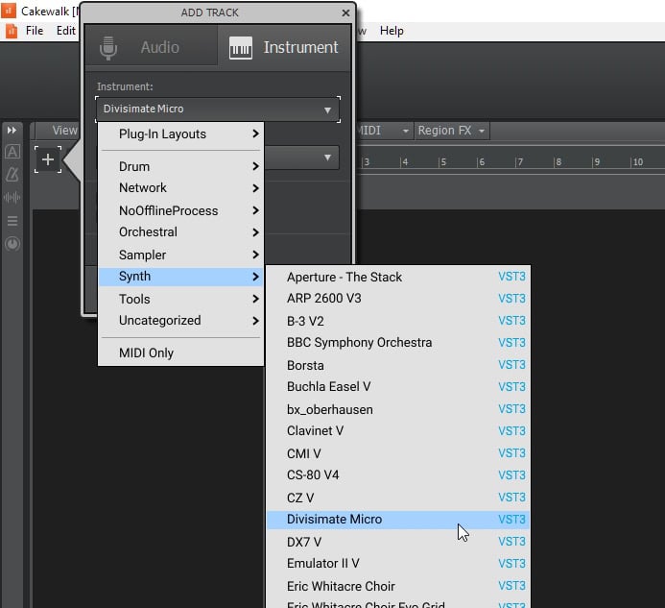Select bx_oberhausen synth
Screen dimensions: 665x608
[x=398, y=409]
